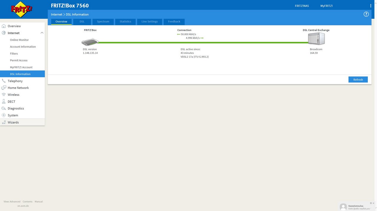Click the Internet globe icon
The image size is (377, 211).
pyautogui.click(x=4, y=33)
